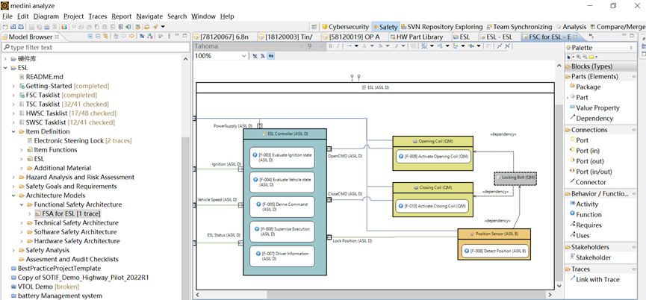
Task: Choose the Value Property palette tool
Action: [594, 107]
